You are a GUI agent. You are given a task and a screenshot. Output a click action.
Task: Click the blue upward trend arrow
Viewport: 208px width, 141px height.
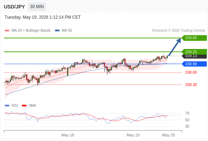point(175,47)
